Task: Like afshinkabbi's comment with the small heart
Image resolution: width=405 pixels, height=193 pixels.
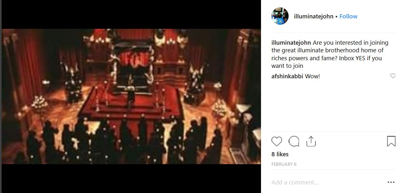Action: pyautogui.click(x=393, y=76)
